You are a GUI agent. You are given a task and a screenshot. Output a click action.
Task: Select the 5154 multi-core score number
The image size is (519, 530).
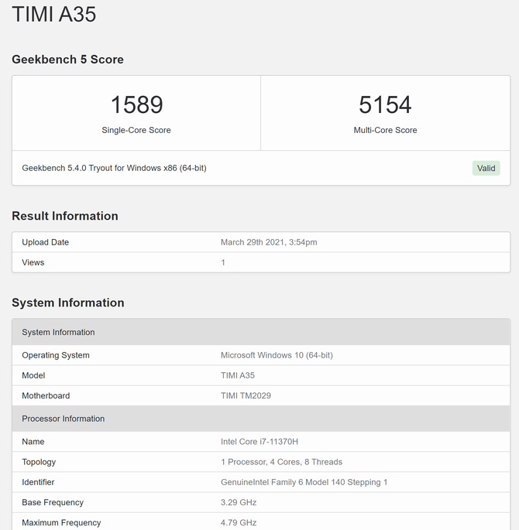(385, 104)
